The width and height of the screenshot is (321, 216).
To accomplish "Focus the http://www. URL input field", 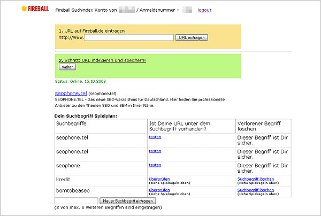I will 128,37.
